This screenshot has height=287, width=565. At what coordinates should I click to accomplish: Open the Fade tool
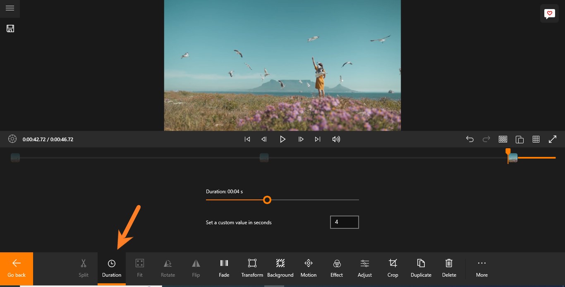click(x=224, y=268)
